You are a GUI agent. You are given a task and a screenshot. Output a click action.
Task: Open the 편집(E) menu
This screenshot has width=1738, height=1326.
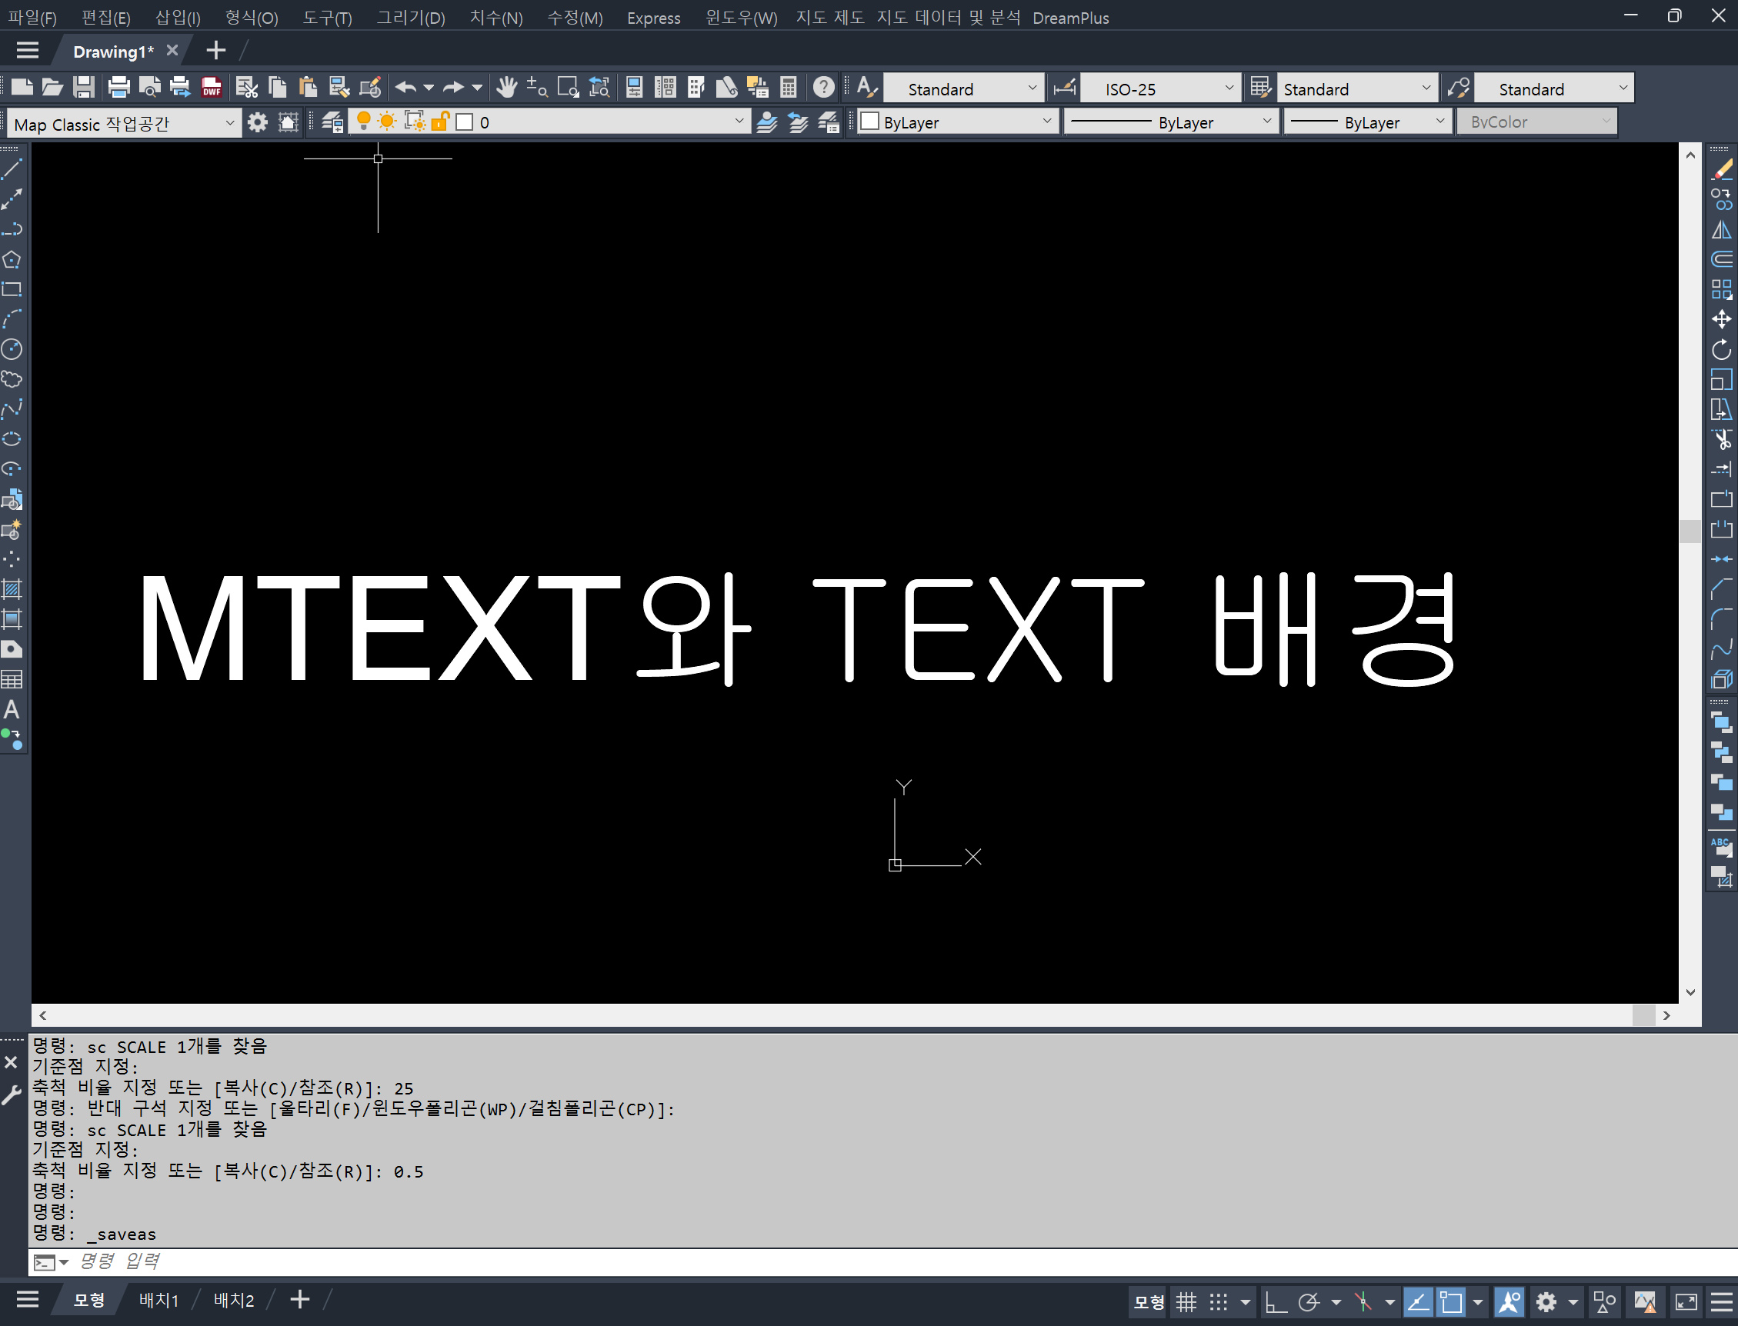pos(106,18)
